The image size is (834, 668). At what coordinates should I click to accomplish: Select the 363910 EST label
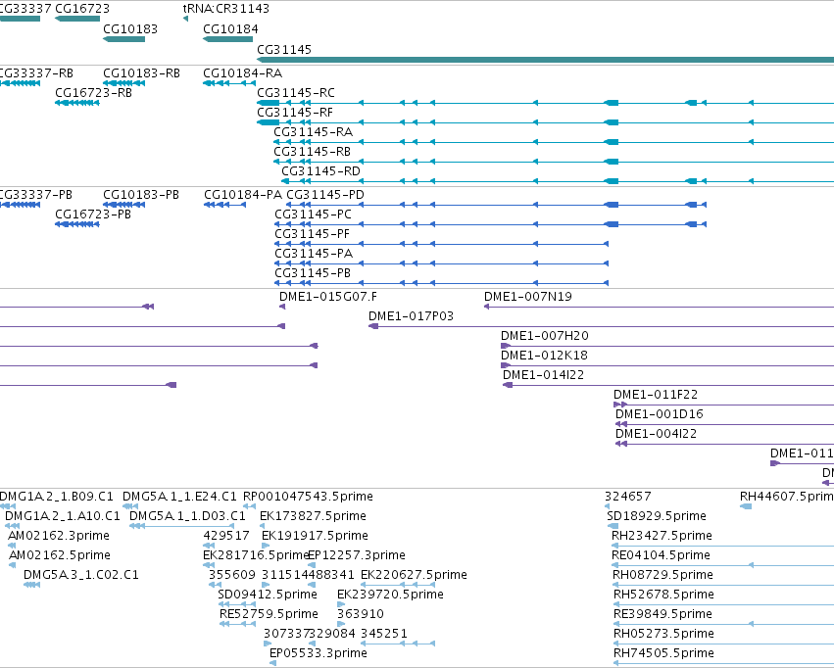[361, 614]
